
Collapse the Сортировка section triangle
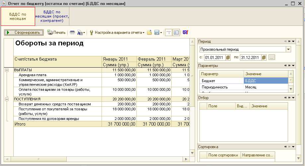(293, 147)
